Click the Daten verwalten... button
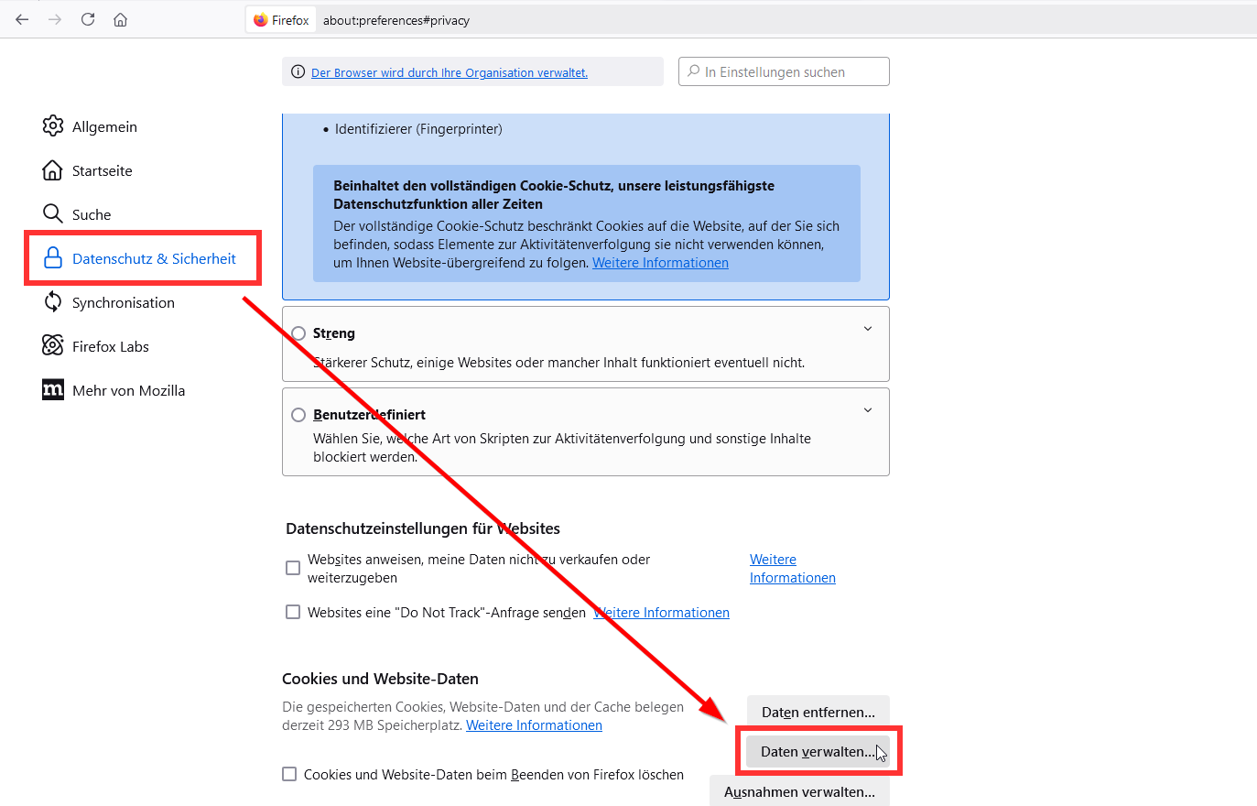The width and height of the screenshot is (1257, 806). point(818,751)
